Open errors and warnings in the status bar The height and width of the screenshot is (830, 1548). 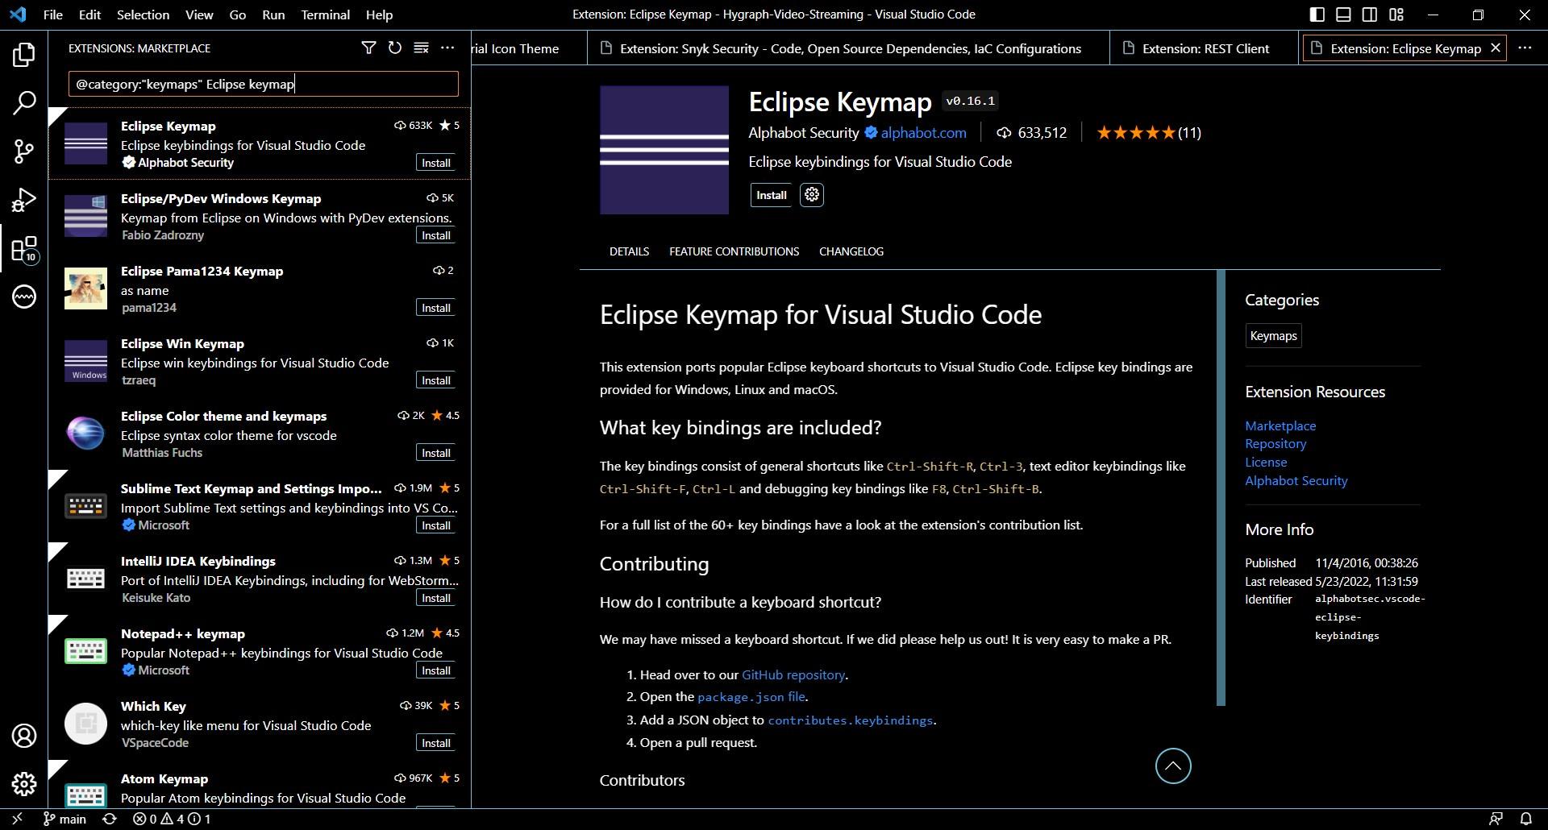point(172,819)
